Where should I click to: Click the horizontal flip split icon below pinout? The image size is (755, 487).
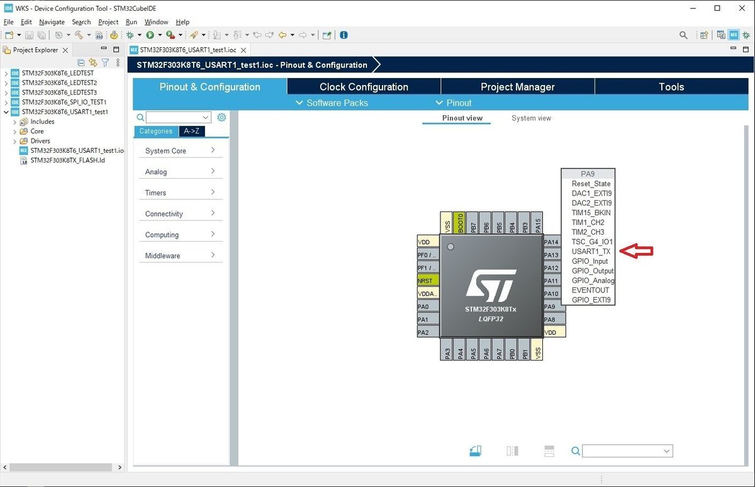coord(549,451)
